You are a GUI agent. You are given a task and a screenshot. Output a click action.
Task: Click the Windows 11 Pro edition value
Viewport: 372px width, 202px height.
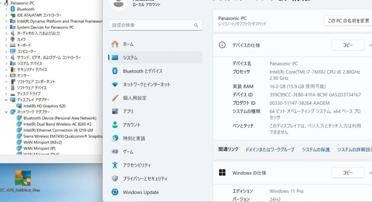(x=286, y=191)
